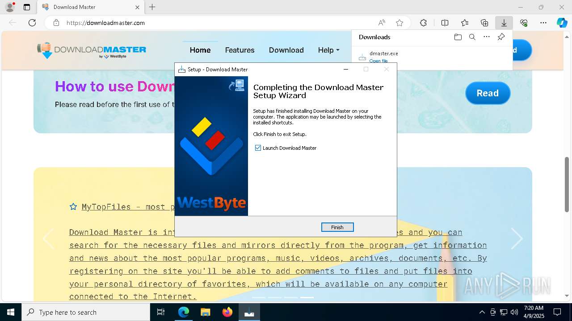
Task: Add page to favorites star icon
Action: point(400,23)
